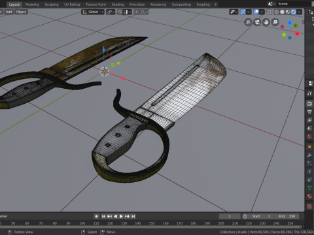Screen dimensions: 314x235
Task: Add a new workspace with plus button
Action: pyautogui.click(x=216, y=5)
